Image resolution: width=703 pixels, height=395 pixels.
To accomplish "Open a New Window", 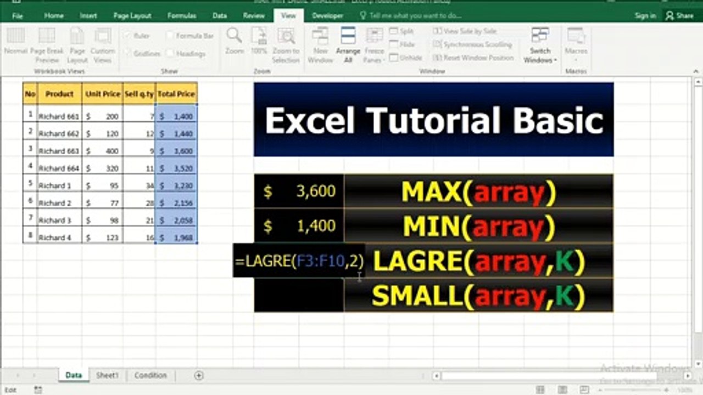I will click(x=320, y=45).
